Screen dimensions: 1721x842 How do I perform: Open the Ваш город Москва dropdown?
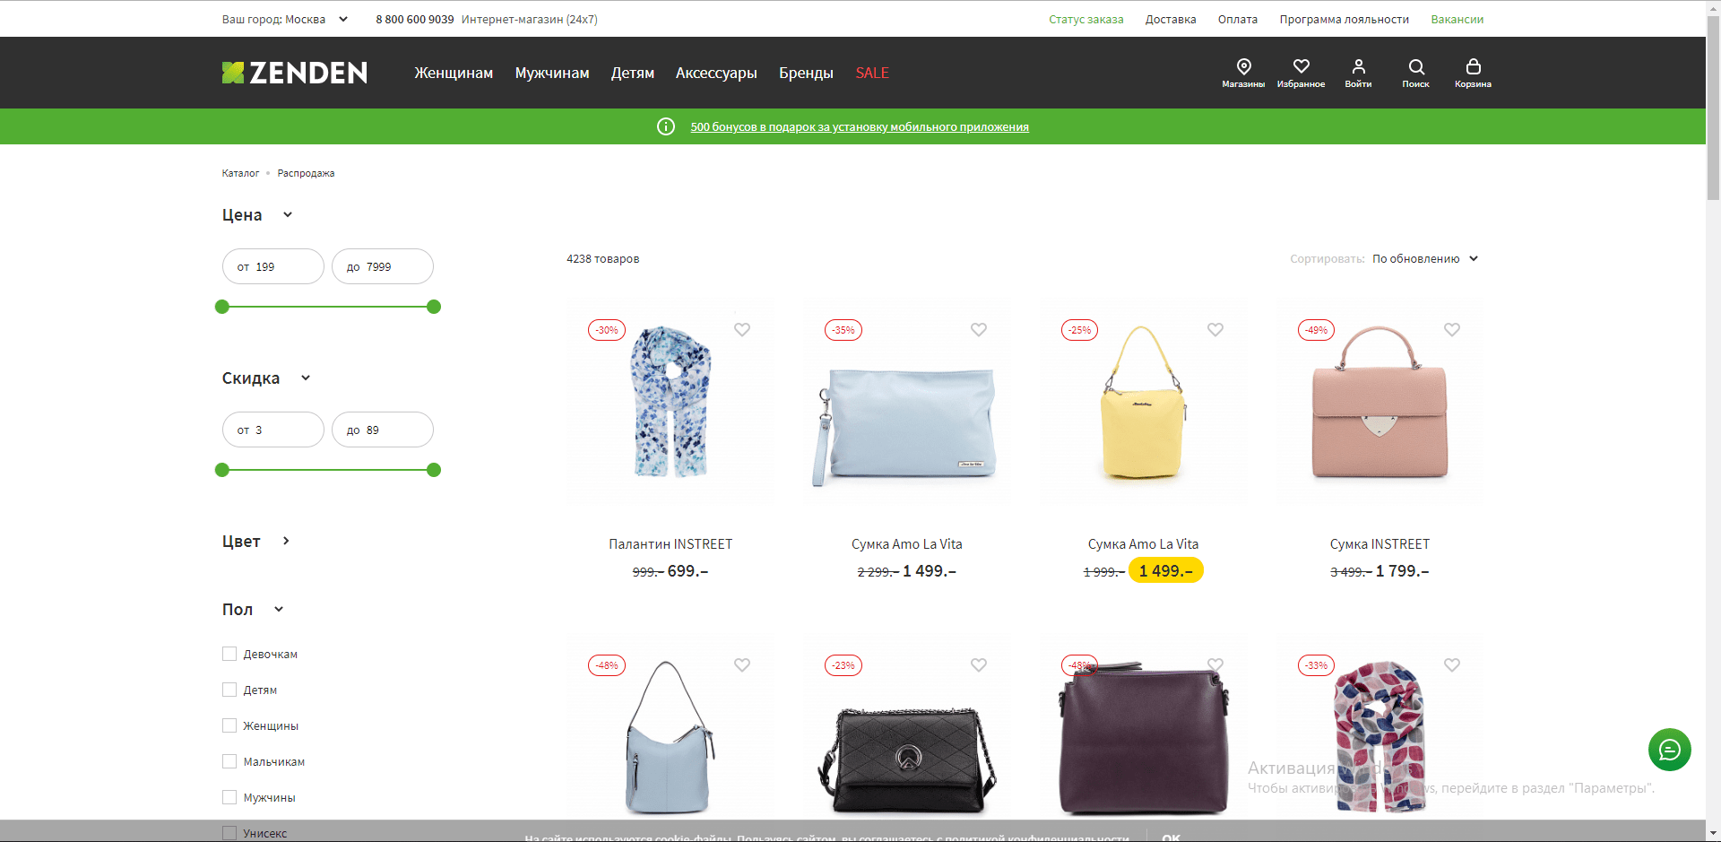285,19
